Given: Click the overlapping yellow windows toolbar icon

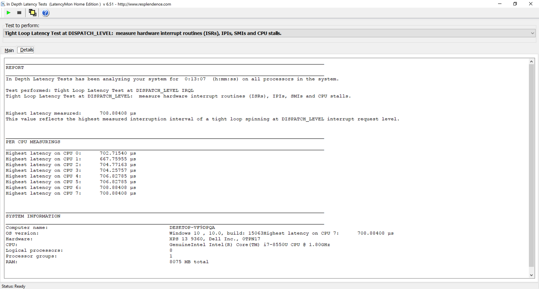Looking at the screenshot, I should point(33,13).
